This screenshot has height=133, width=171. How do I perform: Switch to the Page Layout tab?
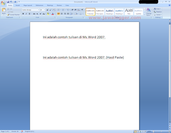28,5
